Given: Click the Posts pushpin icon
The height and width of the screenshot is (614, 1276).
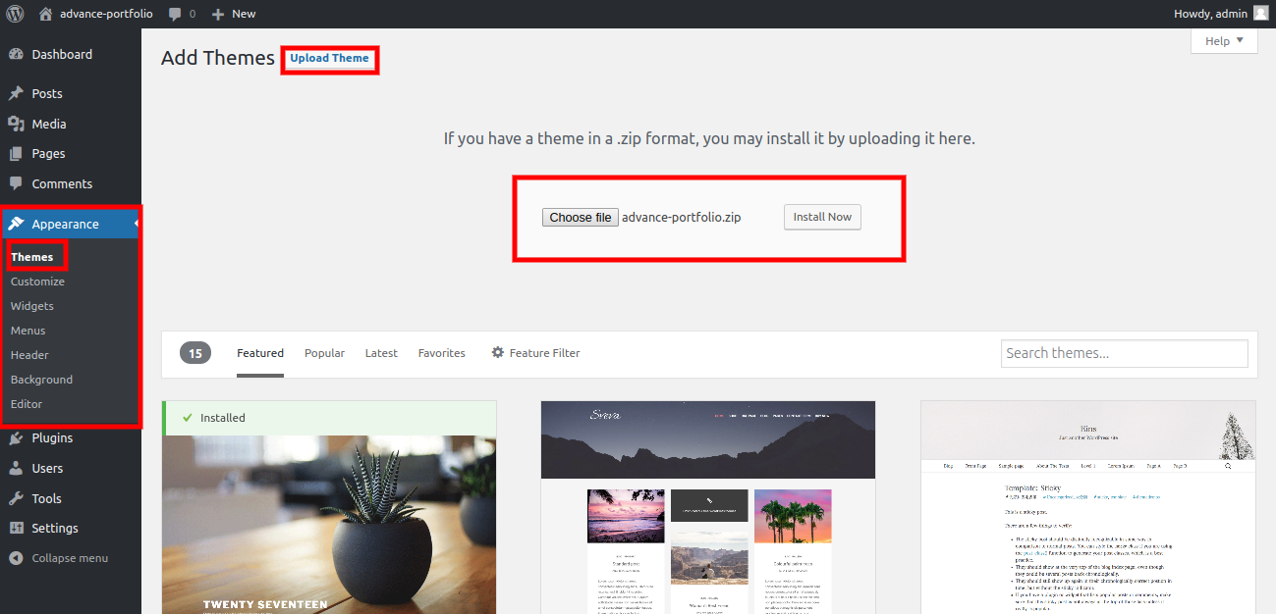Looking at the screenshot, I should point(16,93).
